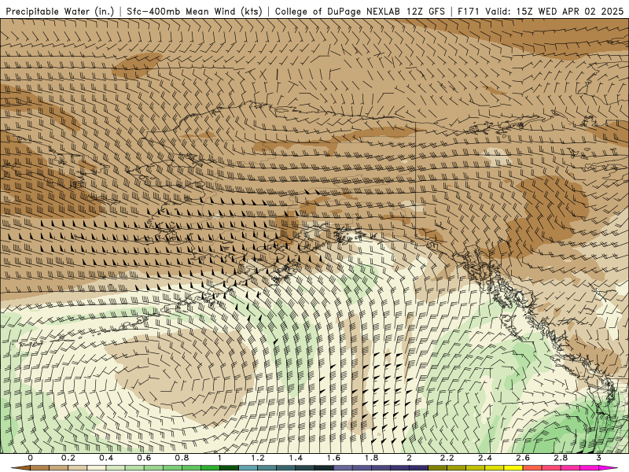629x472 pixels.
Task: Click the '1' label on the color scale
Action: tap(220, 458)
